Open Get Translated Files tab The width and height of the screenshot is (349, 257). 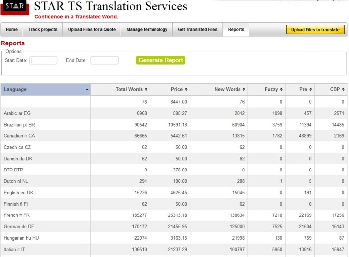click(x=198, y=30)
